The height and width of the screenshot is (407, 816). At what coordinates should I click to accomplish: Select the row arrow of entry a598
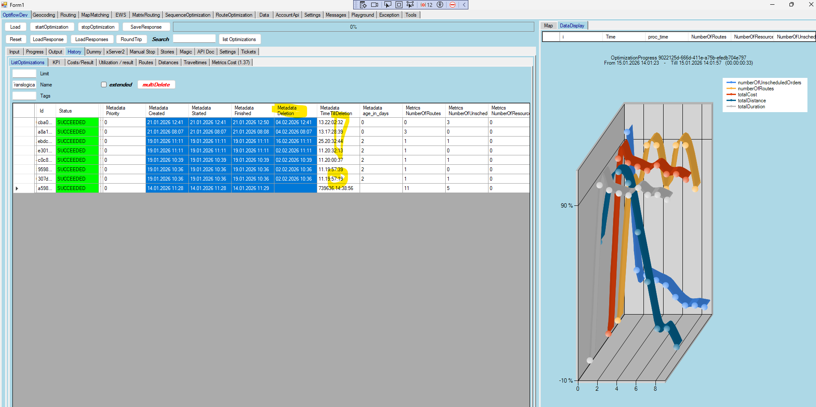pos(17,188)
